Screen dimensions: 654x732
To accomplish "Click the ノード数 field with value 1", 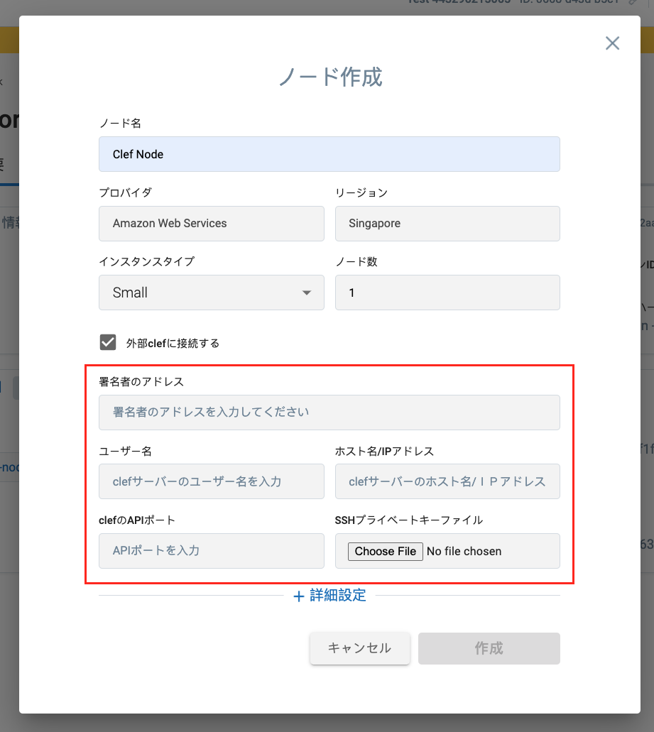I will tap(447, 293).
